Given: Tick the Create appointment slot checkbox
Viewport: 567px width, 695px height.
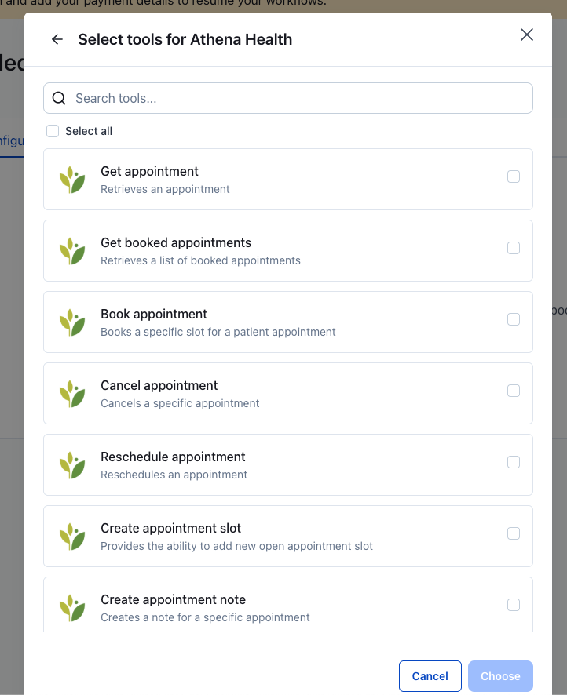Looking at the screenshot, I should (514, 533).
